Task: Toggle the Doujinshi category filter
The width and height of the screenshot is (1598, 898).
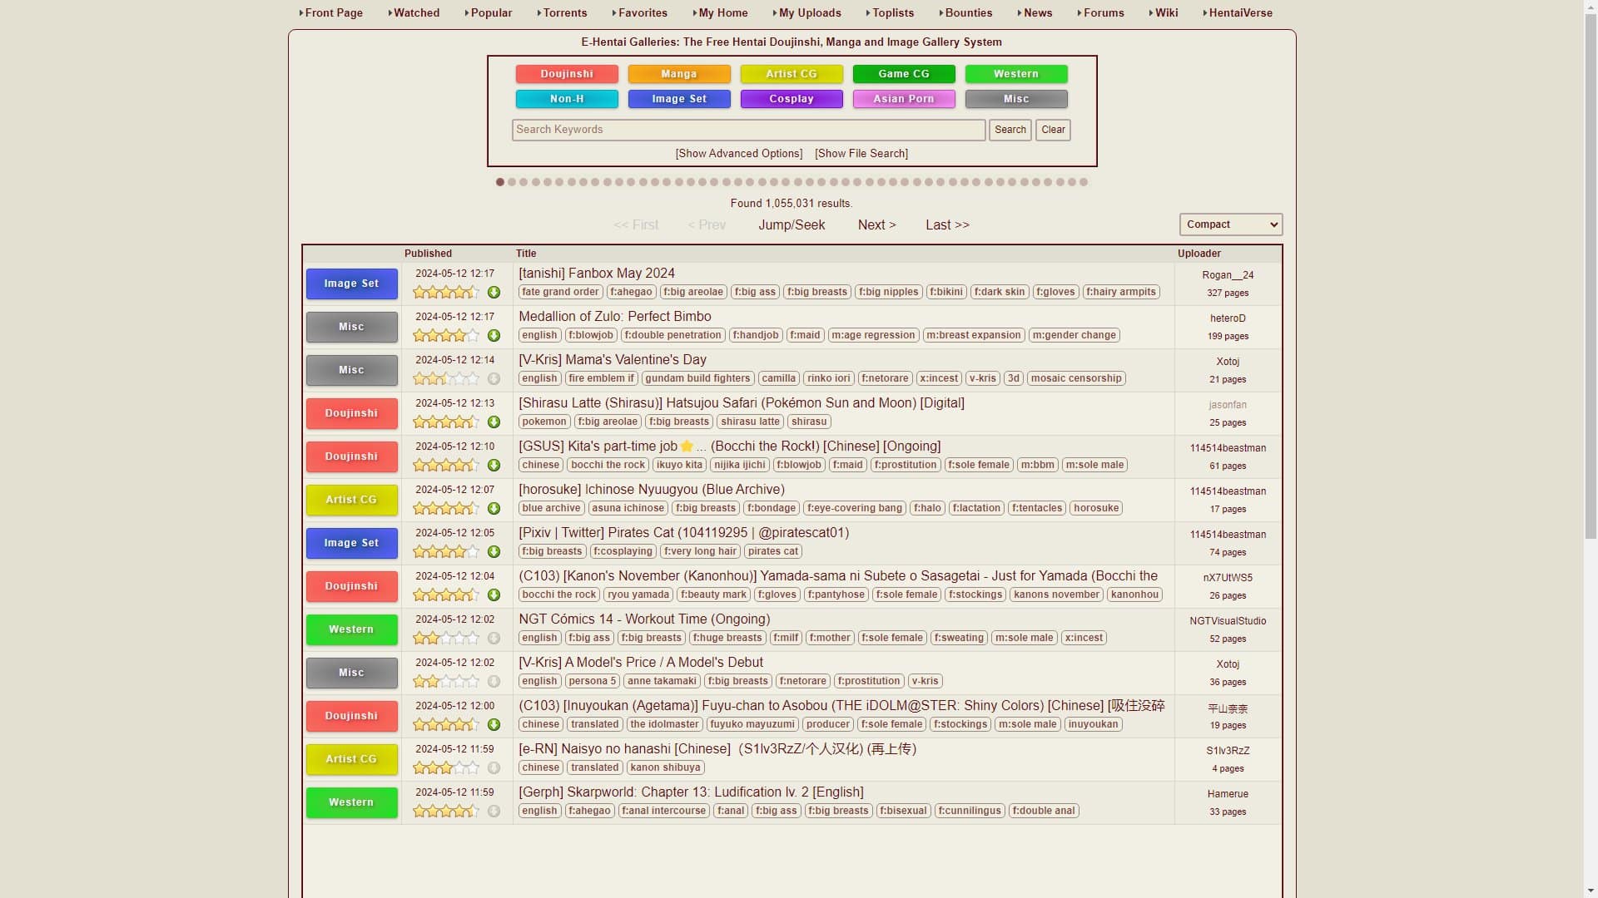Action: (567, 74)
